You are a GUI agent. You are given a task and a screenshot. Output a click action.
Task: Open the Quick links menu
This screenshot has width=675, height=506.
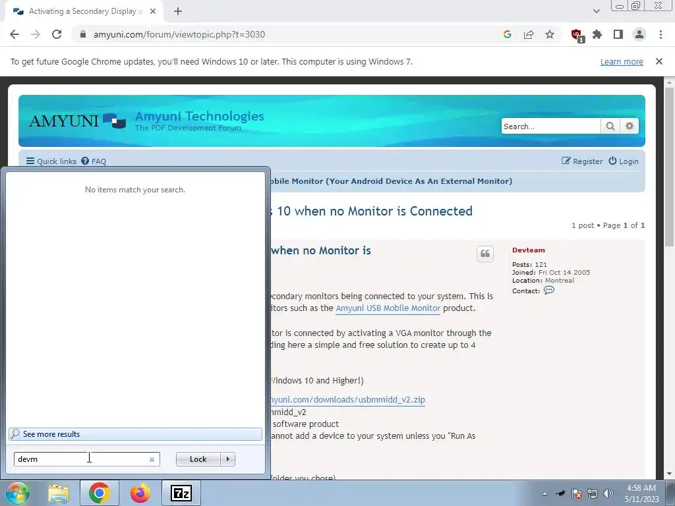[51, 161]
